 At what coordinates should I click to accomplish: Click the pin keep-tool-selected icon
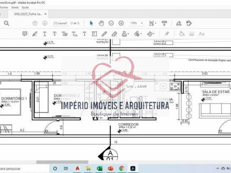(x=167, y=34)
